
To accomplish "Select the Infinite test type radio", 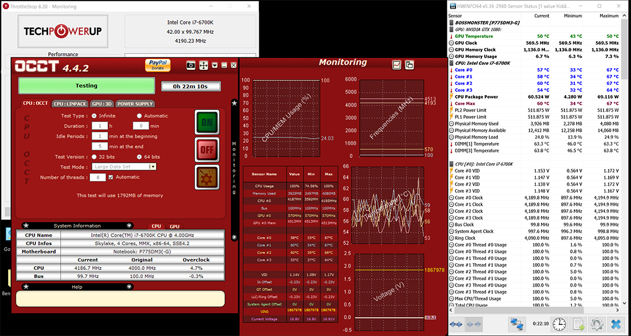I will click(95, 116).
